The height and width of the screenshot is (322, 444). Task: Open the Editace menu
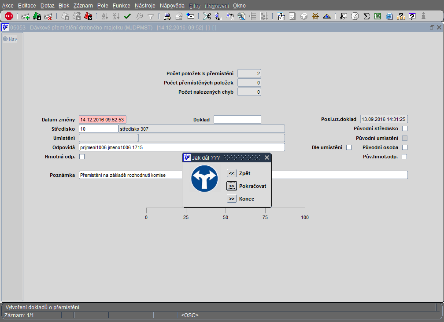tap(27, 6)
